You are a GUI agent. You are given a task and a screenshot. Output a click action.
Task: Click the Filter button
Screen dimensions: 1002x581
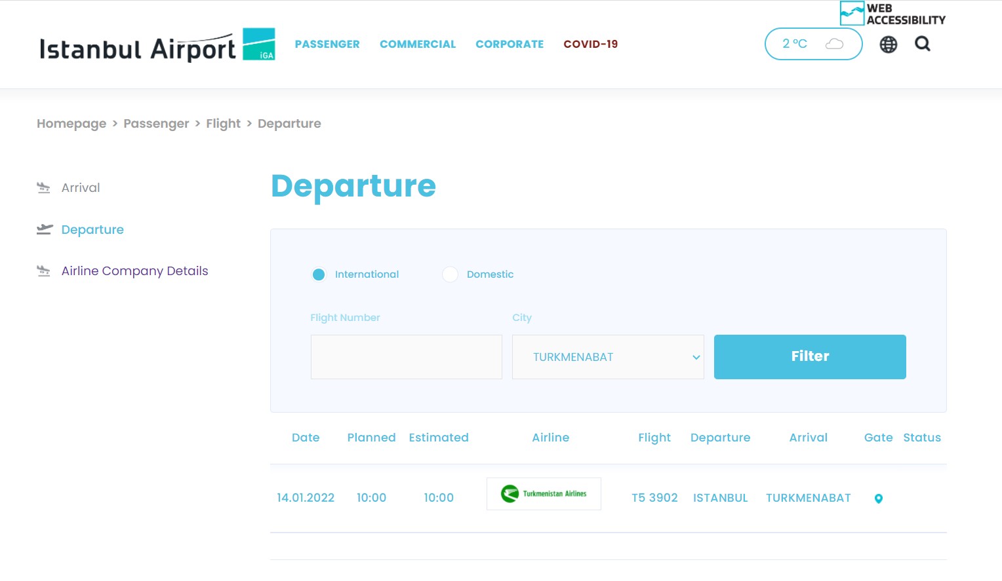[810, 357]
